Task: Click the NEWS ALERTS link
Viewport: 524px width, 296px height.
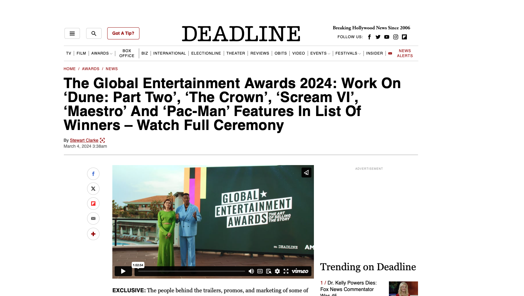Action: [405, 53]
